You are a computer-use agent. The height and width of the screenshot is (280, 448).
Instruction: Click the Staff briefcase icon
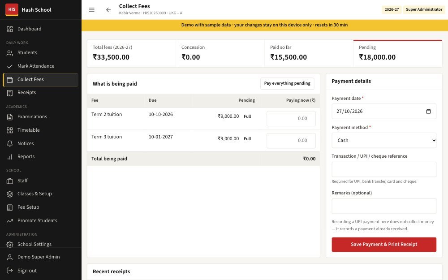click(10, 181)
